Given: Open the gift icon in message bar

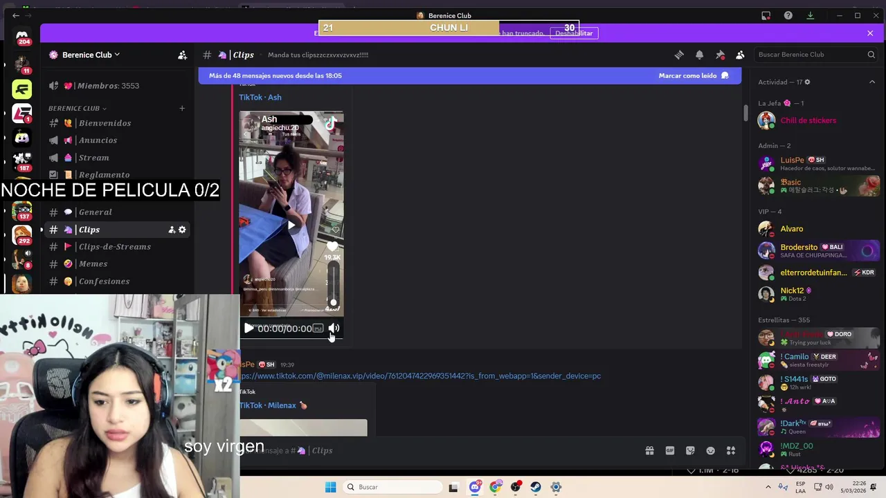Looking at the screenshot, I should 649,450.
